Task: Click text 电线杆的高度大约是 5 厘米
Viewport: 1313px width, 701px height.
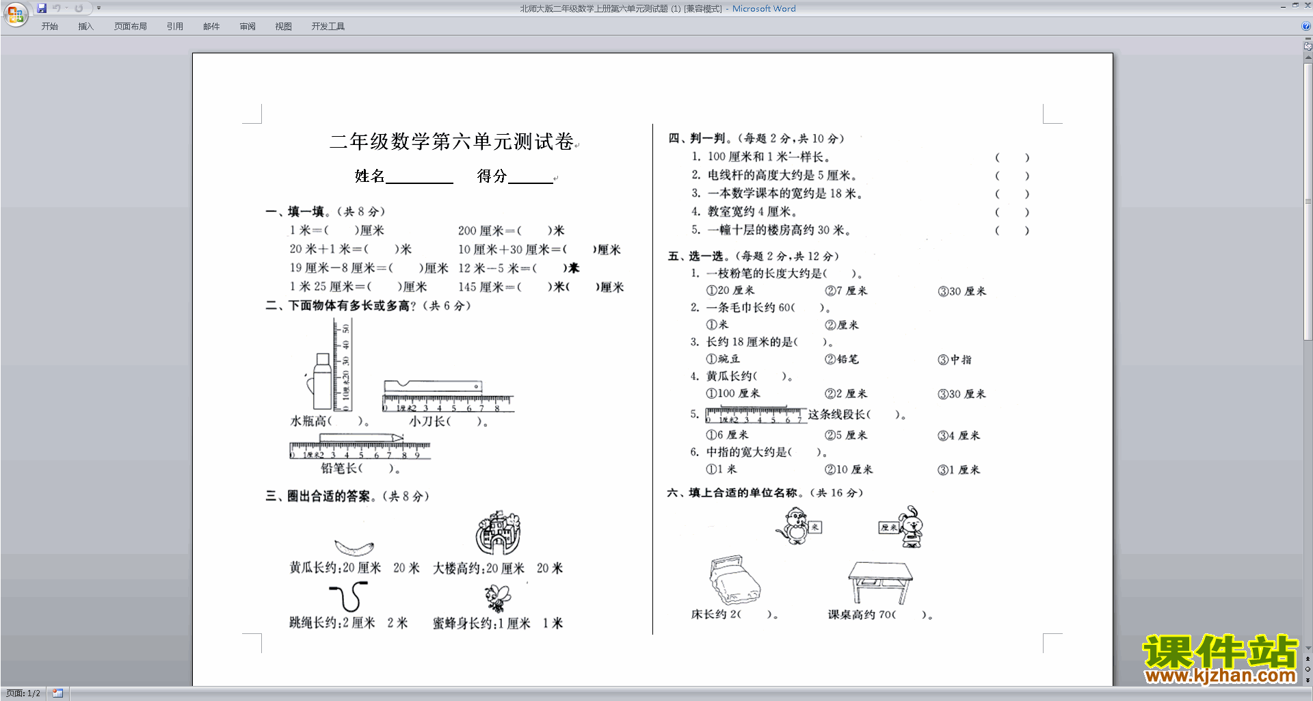Action: pos(782,175)
